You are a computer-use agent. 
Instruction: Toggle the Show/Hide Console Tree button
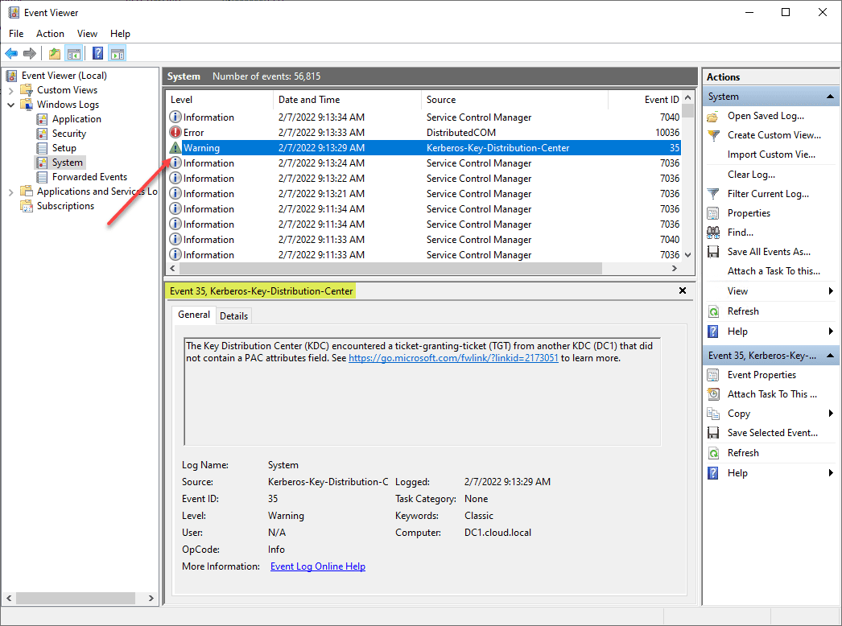(74, 54)
